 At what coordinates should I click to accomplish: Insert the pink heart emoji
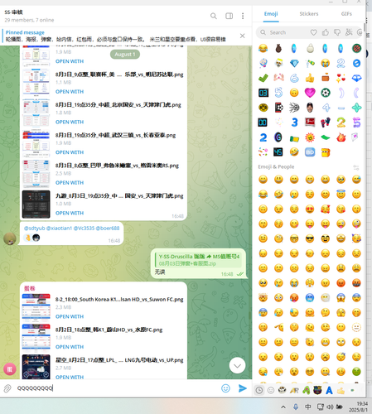310,93
